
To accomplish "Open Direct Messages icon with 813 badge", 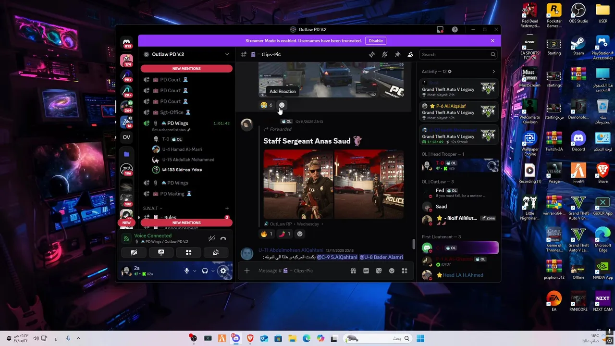I will pyautogui.click(x=127, y=43).
